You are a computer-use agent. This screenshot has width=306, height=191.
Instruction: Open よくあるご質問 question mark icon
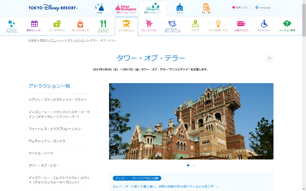(x=287, y=26)
